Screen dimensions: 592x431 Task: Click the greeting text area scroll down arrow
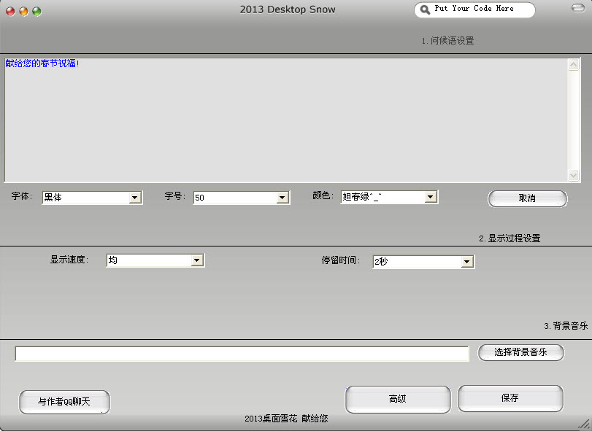point(574,175)
